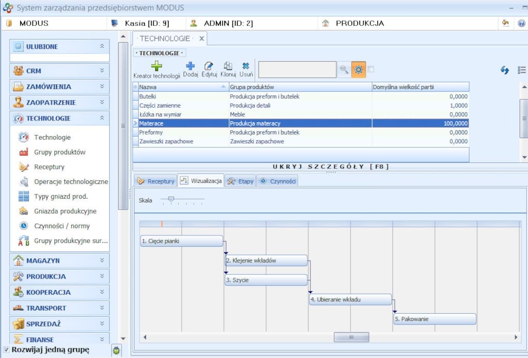Image resolution: width=528 pixels, height=358 pixels.
Task: Disable the orange gear filter toggle
Action: (359, 69)
